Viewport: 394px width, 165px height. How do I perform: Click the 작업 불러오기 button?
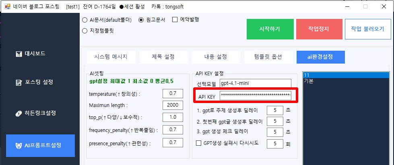pyautogui.click(x=367, y=29)
